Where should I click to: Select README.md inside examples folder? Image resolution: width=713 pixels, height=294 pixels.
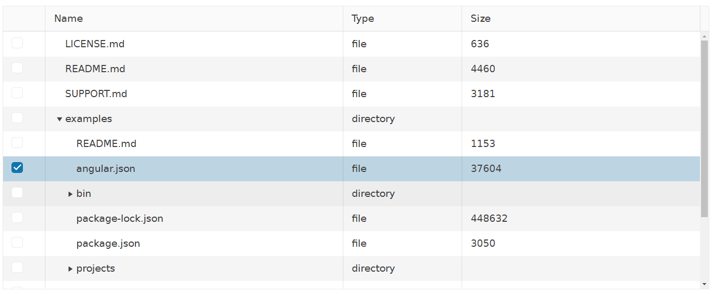(x=352, y=144)
